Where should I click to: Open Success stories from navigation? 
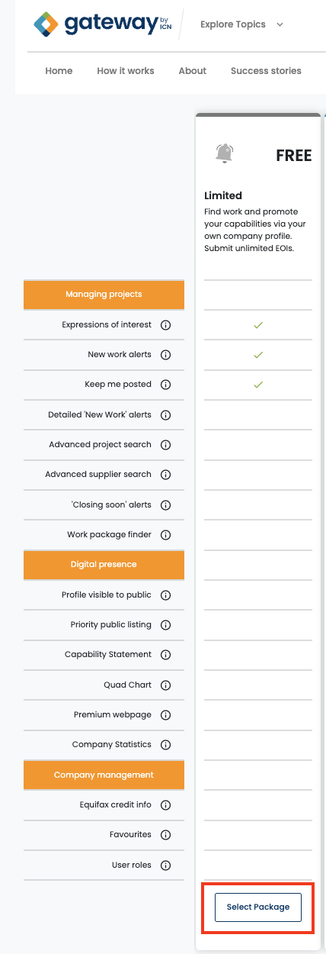[x=266, y=71]
